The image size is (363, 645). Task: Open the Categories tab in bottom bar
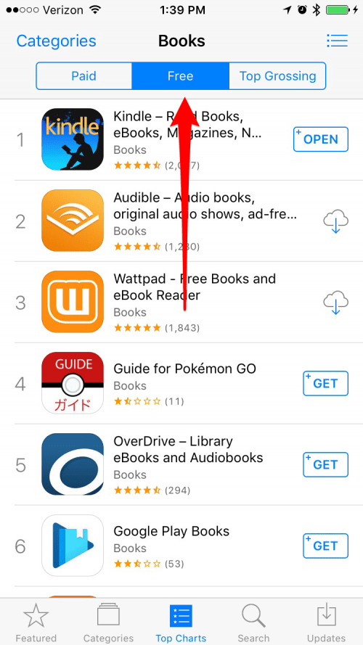[x=108, y=623]
